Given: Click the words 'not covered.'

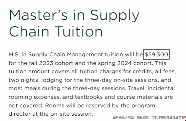Looking at the screenshot, I should pos(26,105).
